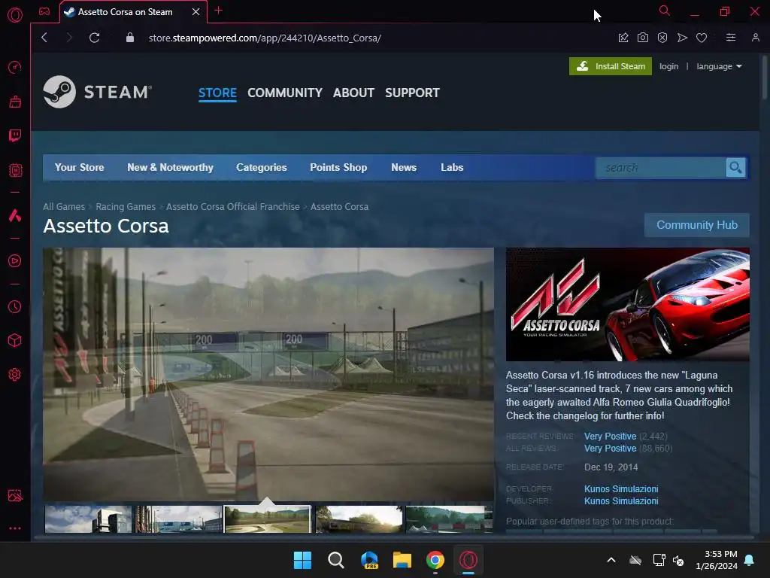Open File Explorer from taskbar
The height and width of the screenshot is (578, 770).
[x=402, y=560]
